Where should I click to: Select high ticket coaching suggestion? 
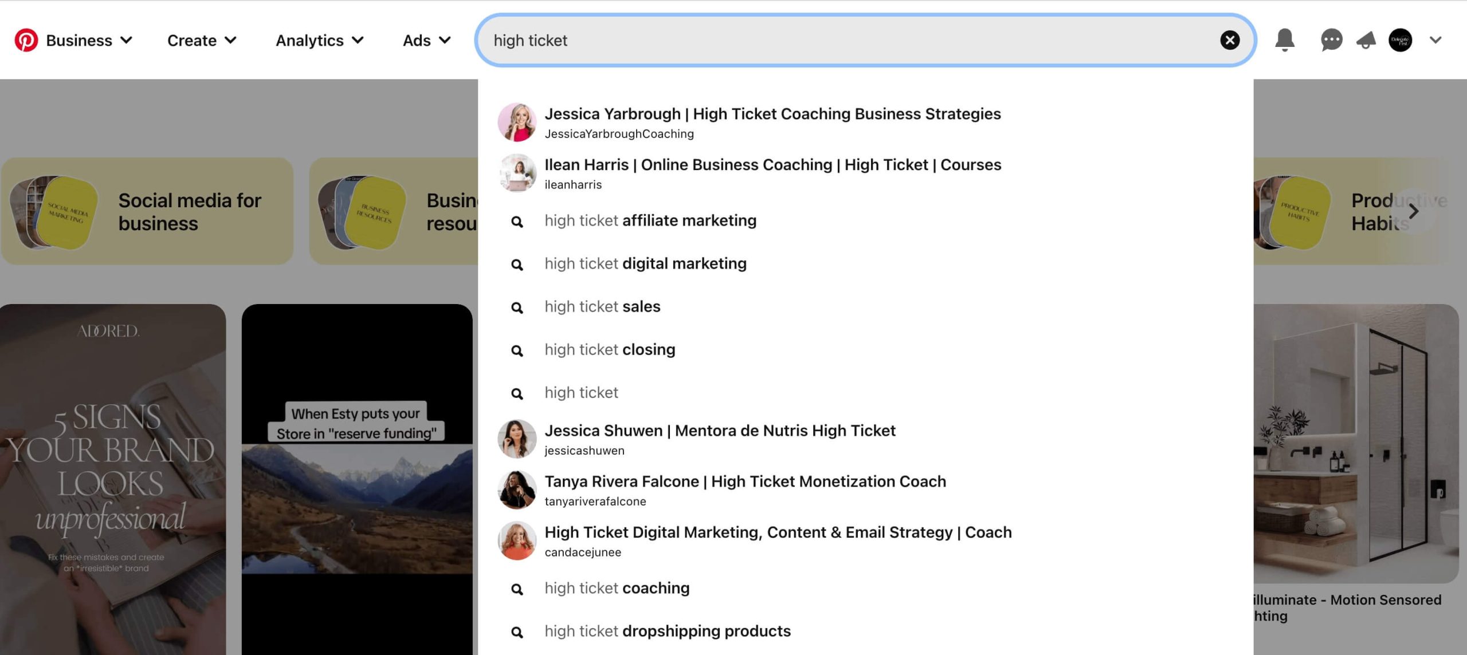coord(617,587)
